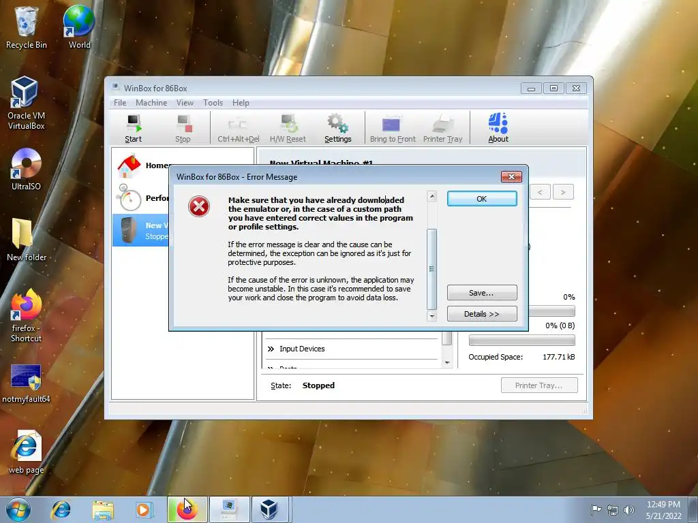The height and width of the screenshot is (523, 698).
Task: Open Oracle VM VirtualBox desktop icon
Action: coord(27,104)
